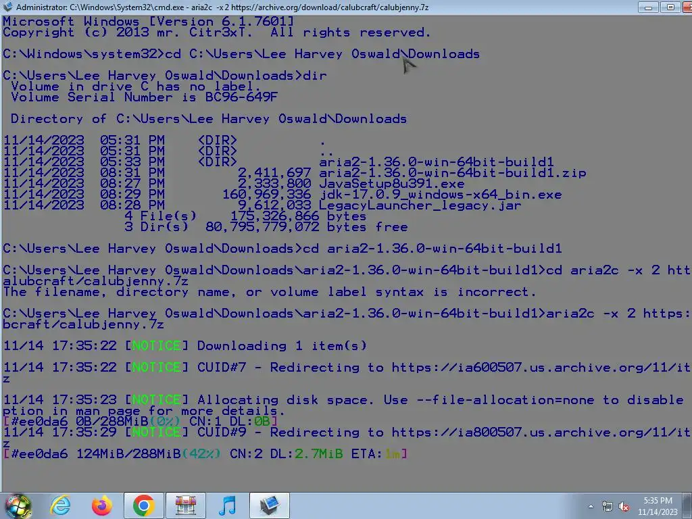Open the network status tray icon

608,506
